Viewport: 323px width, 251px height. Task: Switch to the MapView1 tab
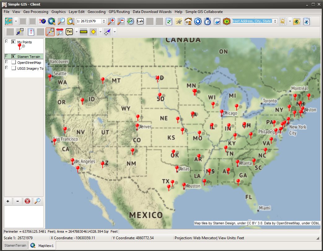pyautogui.click(x=42, y=245)
